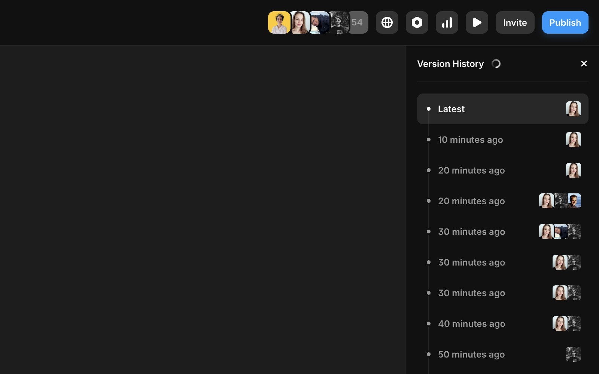Click the avatar on the 50 minutes ago row
599x374 pixels.
pyautogui.click(x=573, y=354)
